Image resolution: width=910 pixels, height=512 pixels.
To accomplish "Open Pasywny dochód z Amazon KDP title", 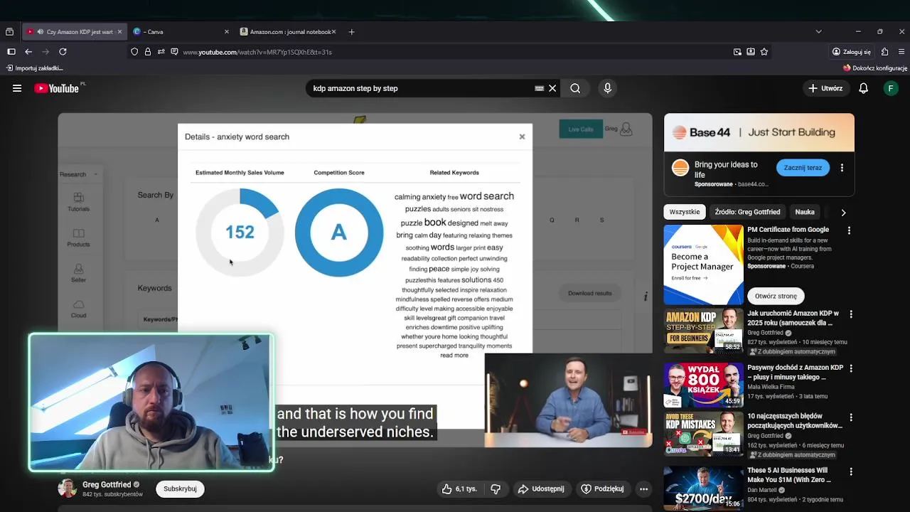I will coord(795,373).
